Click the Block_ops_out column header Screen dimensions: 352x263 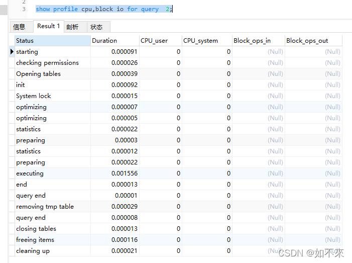coord(314,41)
